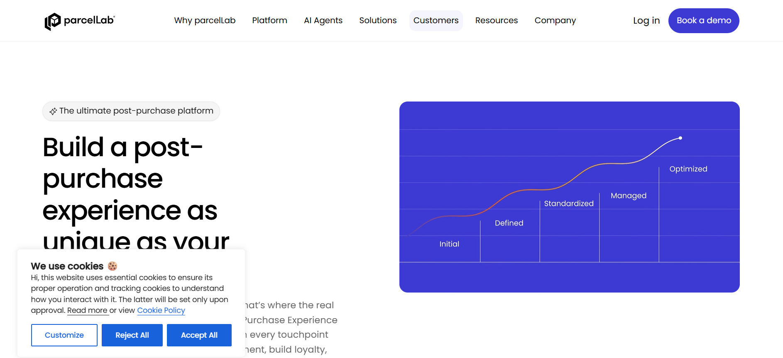Screen dimensions: 783x358
Task: Click the cookie emoji icon
Action: tap(113, 266)
